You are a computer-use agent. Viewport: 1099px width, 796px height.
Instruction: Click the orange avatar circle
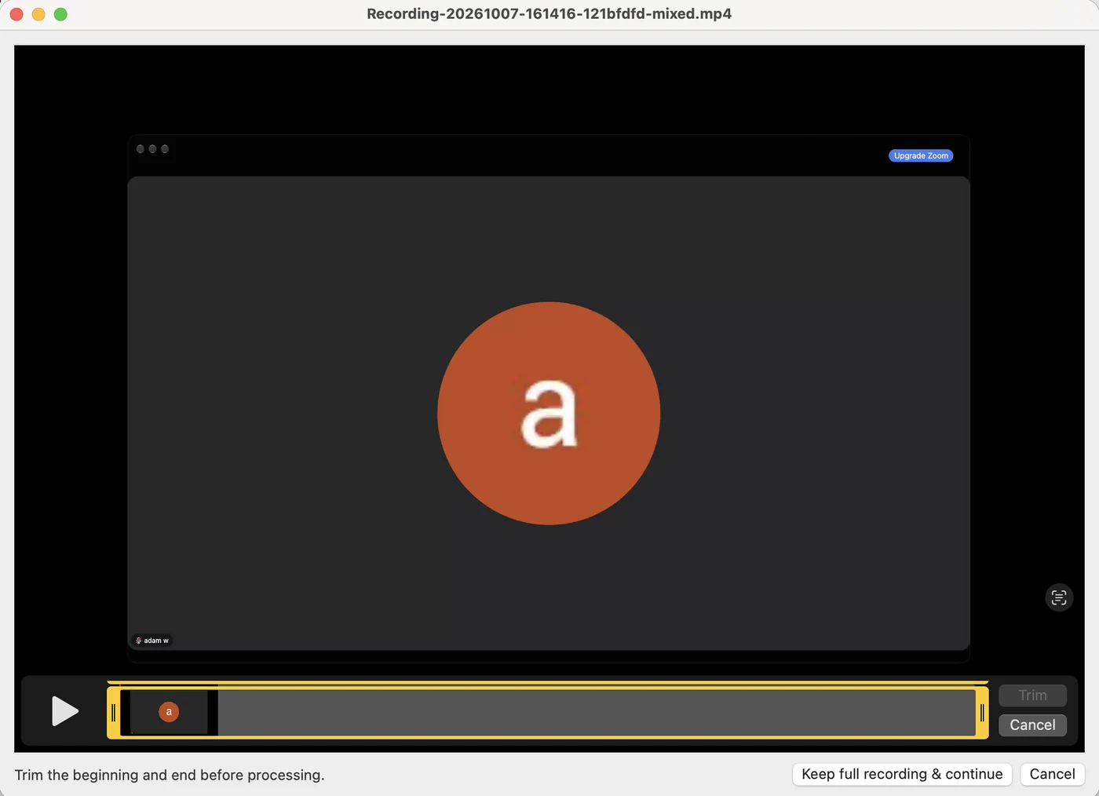pyautogui.click(x=549, y=413)
